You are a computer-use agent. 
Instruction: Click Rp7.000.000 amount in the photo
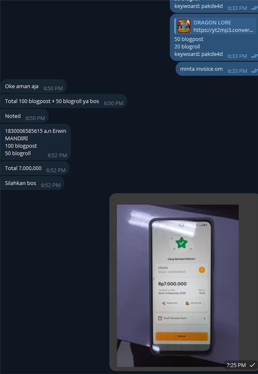click(172, 284)
